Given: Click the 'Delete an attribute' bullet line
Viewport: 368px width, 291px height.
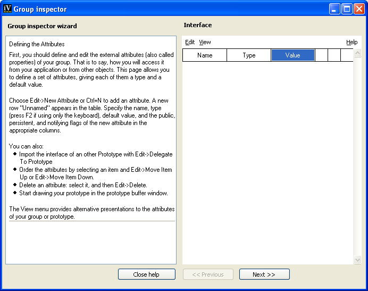Looking at the screenshot, I should pyautogui.click(x=83, y=185).
